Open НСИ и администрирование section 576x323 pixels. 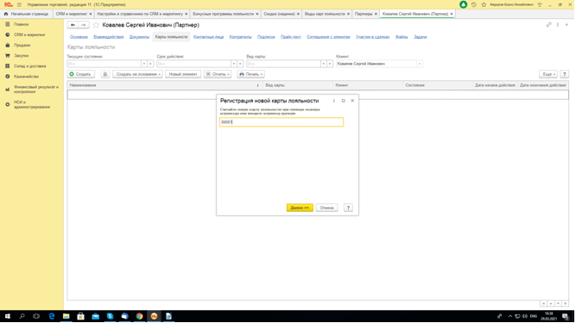point(32,104)
